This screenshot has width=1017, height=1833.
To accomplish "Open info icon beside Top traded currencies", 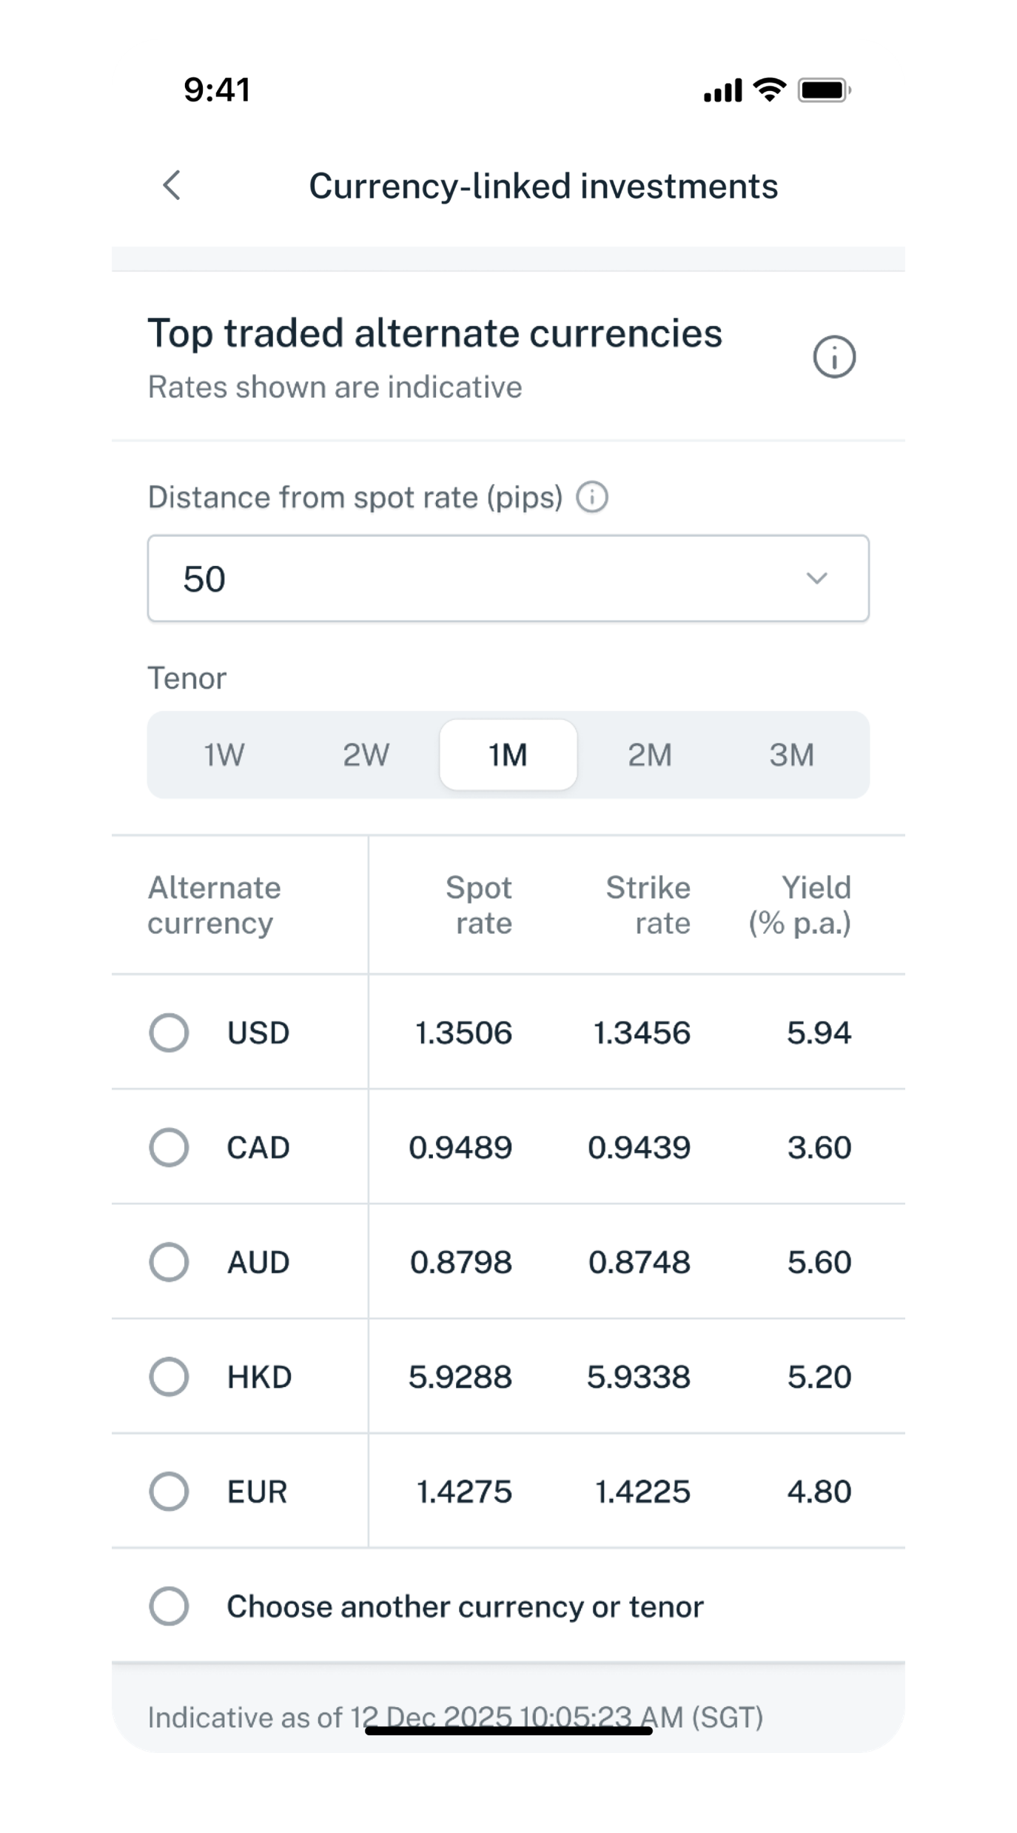I will 834,358.
